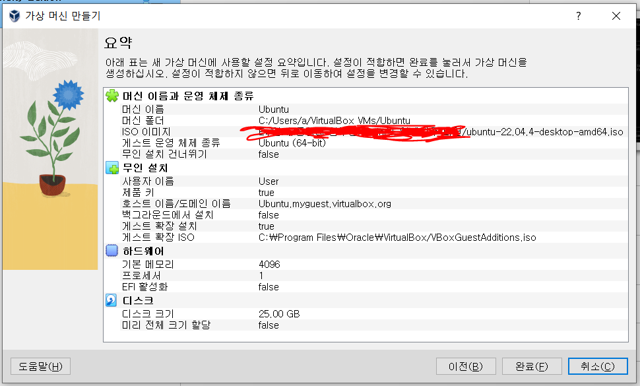Viewport: 640px width, 386px height.
Task: Click the 25.00 GB disk size value
Action: 279,314
